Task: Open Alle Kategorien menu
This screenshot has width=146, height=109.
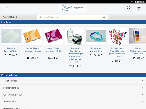Action: (10, 17)
